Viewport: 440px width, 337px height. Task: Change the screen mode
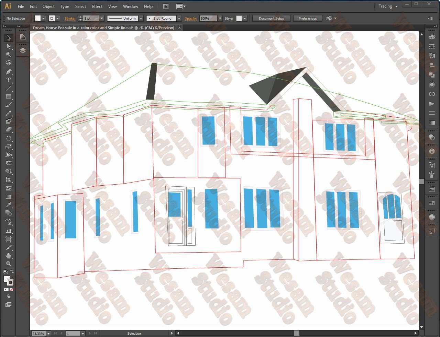click(9, 305)
